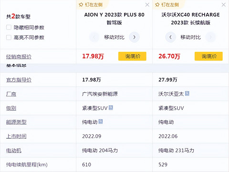Screen dimensions: 229x172
Task: Remove AION Y from comparison
Action: click(x=147, y=5)
